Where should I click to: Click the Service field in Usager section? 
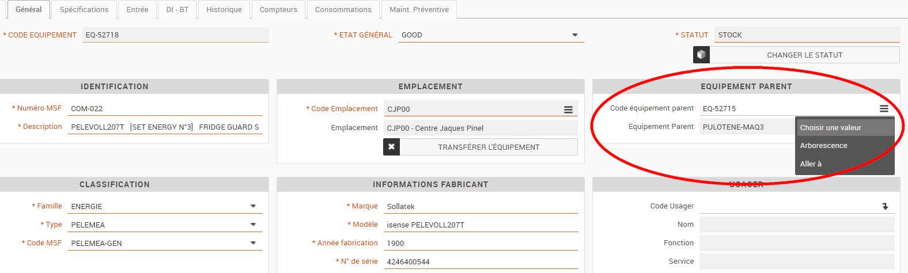point(797,261)
